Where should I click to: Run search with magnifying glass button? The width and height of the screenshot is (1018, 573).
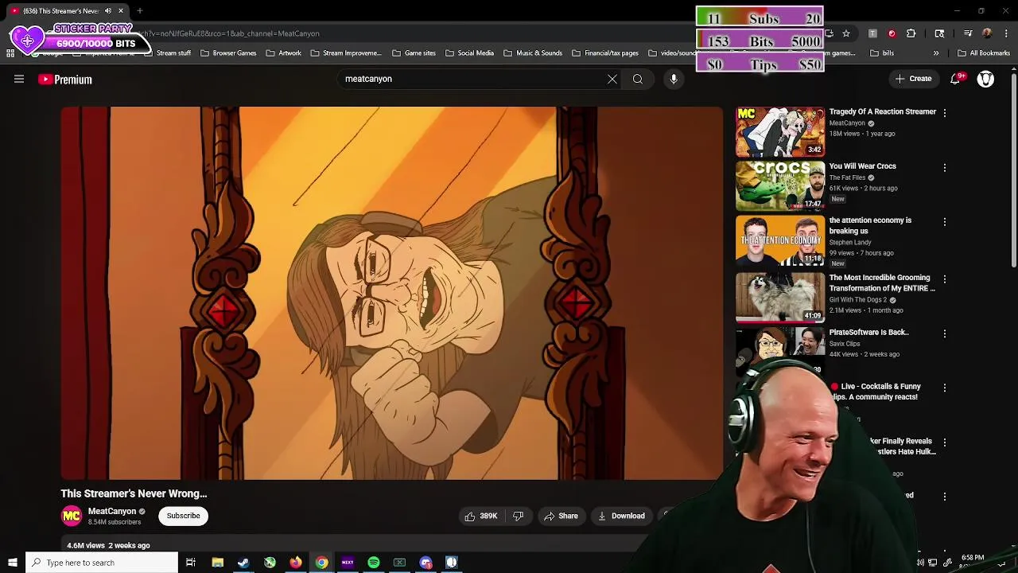638,79
